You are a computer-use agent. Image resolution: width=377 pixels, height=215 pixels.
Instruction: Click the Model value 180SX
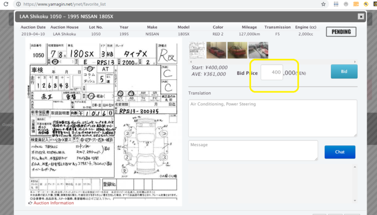pyautogui.click(x=183, y=34)
